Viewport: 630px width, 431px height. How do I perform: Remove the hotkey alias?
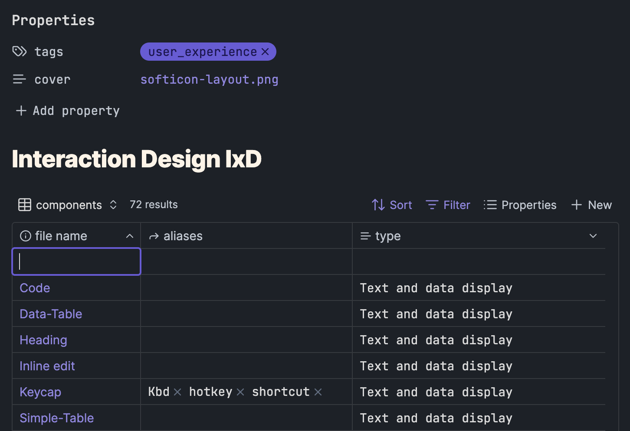[x=240, y=392]
